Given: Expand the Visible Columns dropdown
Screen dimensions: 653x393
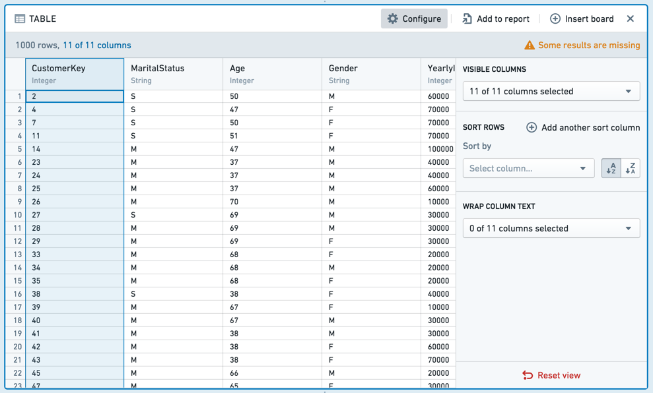Looking at the screenshot, I should tap(551, 91).
